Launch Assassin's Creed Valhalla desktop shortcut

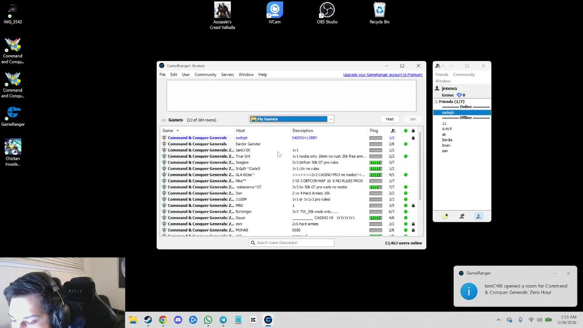click(x=222, y=15)
